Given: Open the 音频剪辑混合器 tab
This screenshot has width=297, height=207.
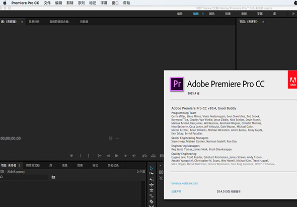Looking at the screenshot, I should coord(59,22).
